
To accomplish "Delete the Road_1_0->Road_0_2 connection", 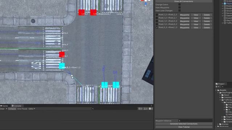I will pyautogui.click(x=207, y=24).
